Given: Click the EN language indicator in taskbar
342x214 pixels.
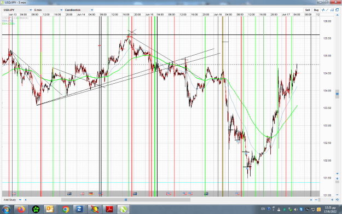Looking at the screenshot, I should tap(263, 209).
